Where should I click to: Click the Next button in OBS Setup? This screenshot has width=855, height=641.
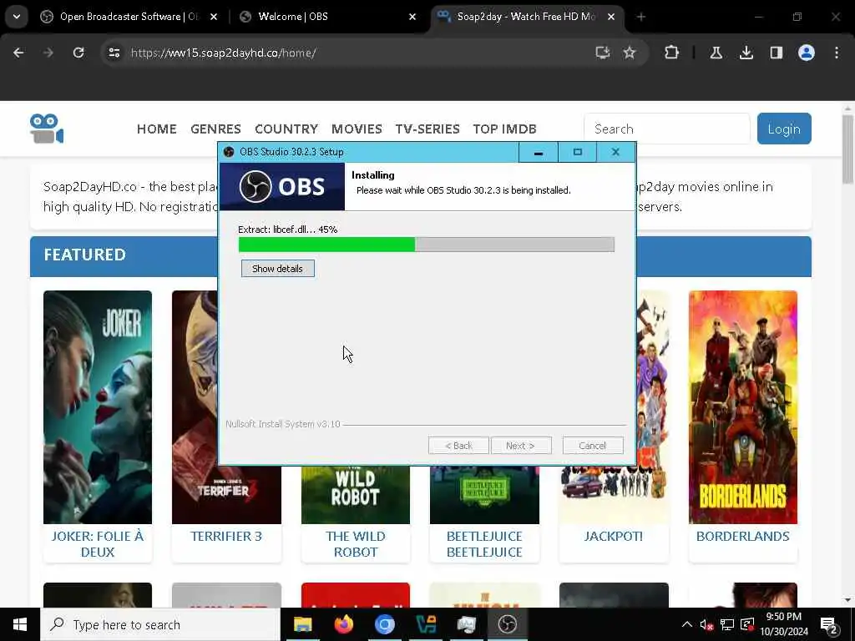click(x=520, y=446)
